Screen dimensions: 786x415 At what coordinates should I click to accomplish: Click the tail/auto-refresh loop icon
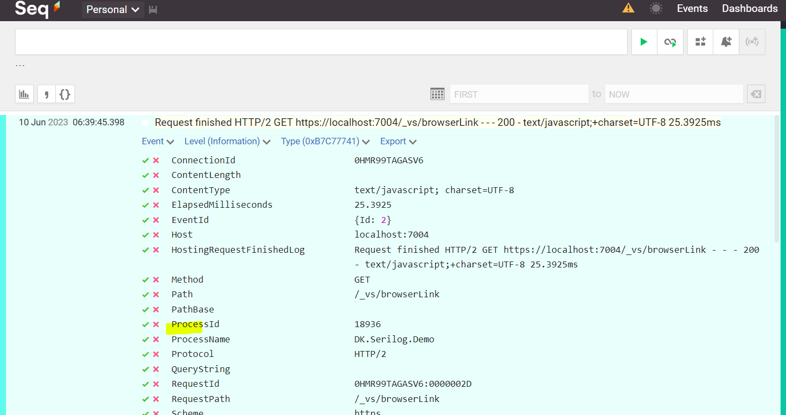tap(670, 42)
